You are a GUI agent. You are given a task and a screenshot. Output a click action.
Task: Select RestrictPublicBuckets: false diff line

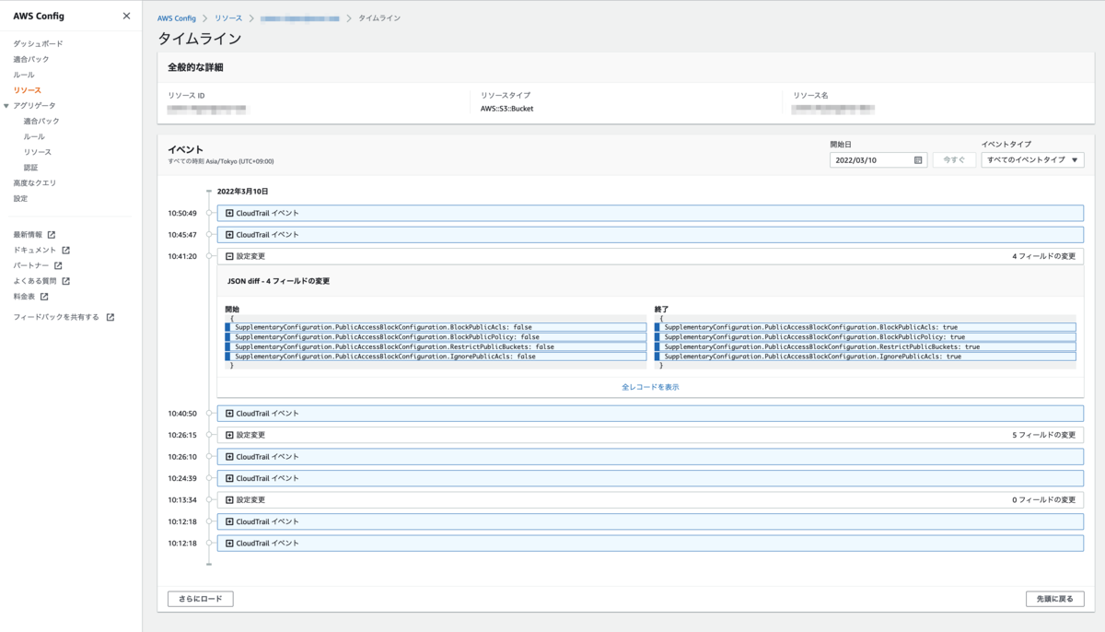(x=436, y=346)
